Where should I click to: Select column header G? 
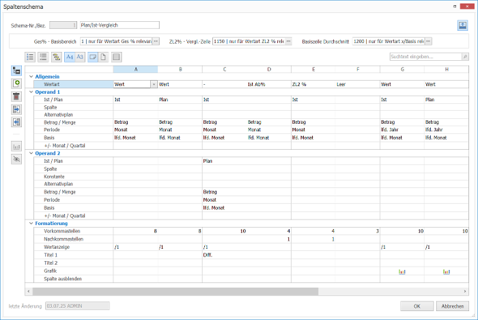[402, 69]
